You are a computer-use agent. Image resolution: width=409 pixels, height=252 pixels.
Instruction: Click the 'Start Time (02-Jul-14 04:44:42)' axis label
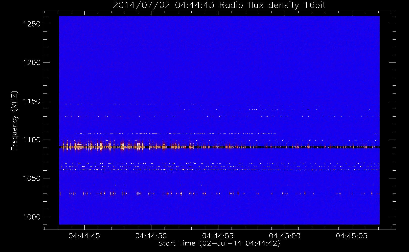pyautogui.click(x=219, y=243)
